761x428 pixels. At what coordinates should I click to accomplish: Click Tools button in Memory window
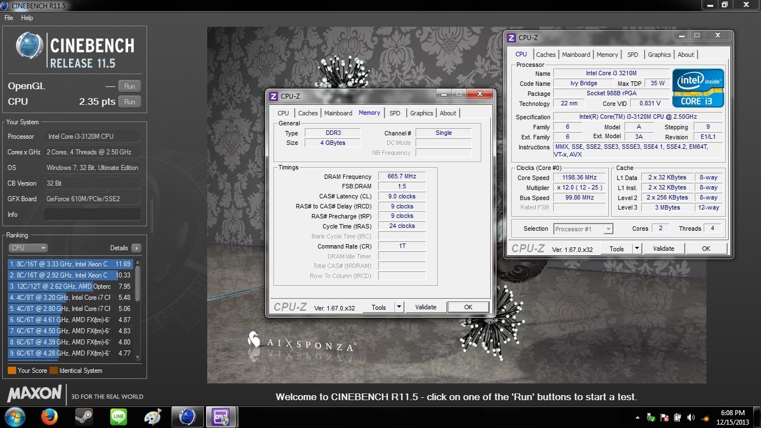[x=379, y=307]
